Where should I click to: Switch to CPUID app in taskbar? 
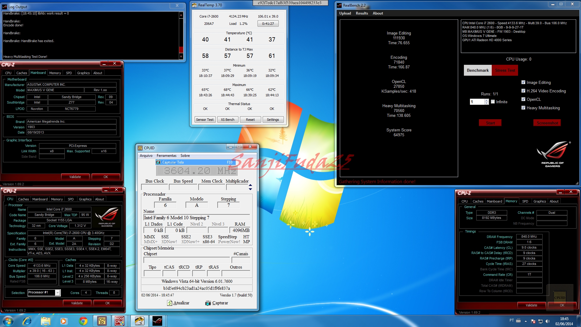(x=102, y=321)
